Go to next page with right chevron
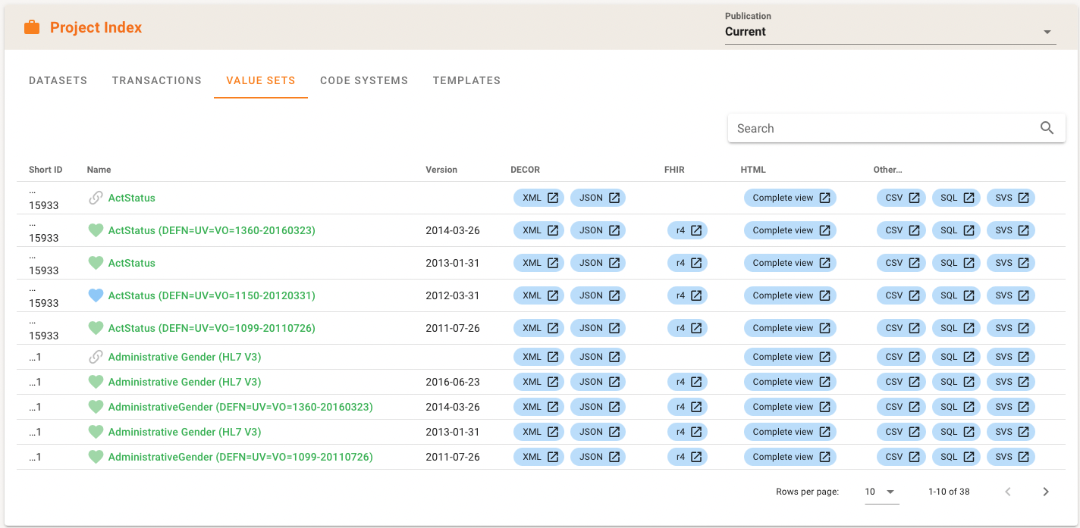 1046,492
